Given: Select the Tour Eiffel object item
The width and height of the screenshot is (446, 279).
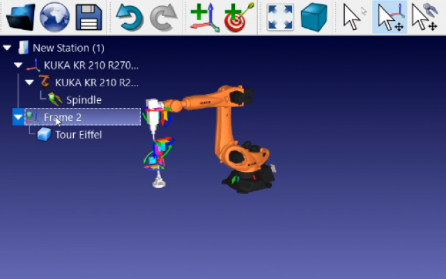Looking at the screenshot, I should (x=79, y=135).
